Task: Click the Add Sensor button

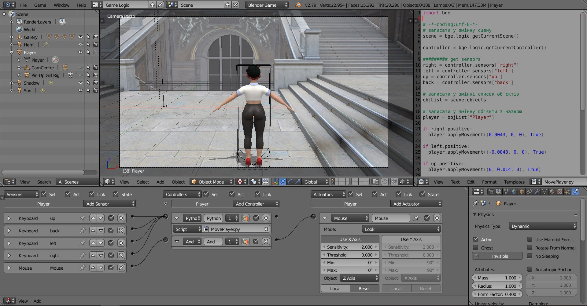Action: point(109,204)
